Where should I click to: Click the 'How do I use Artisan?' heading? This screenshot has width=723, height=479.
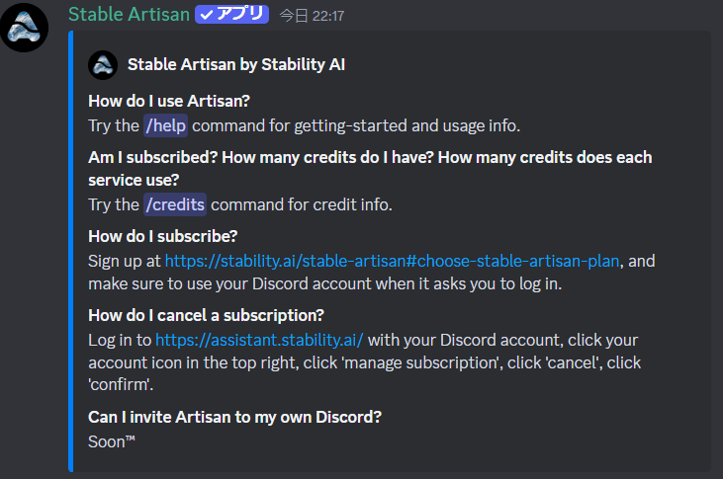169,101
